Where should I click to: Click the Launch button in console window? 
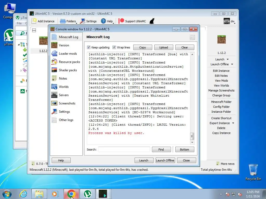tap(144, 160)
